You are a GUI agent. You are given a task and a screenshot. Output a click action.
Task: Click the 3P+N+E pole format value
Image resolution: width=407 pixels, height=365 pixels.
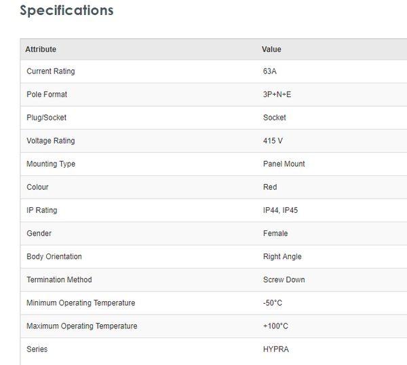pos(277,94)
